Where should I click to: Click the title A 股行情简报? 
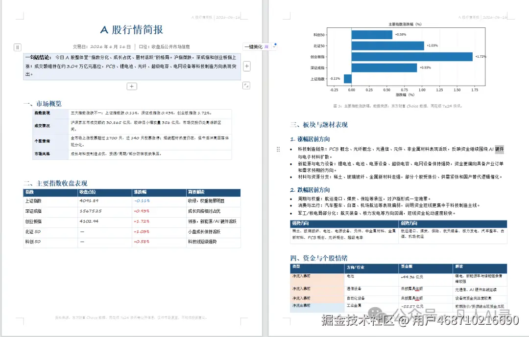[x=132, y=30]
